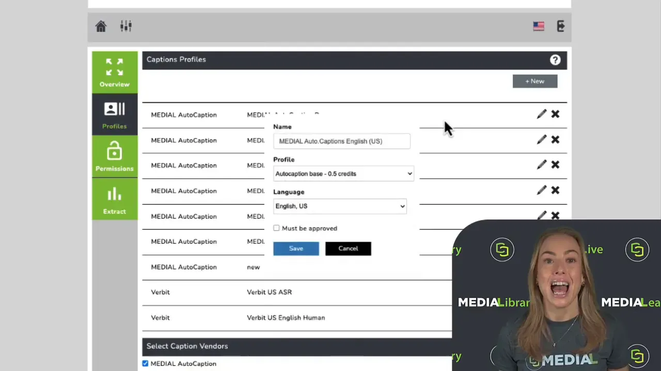Go to the Extract section
The width and height of the screenshot is (661, 371).
[x=115, y=199]
